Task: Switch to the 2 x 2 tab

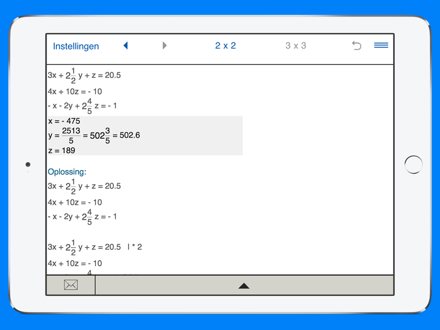Action: (x=225, y=45)
